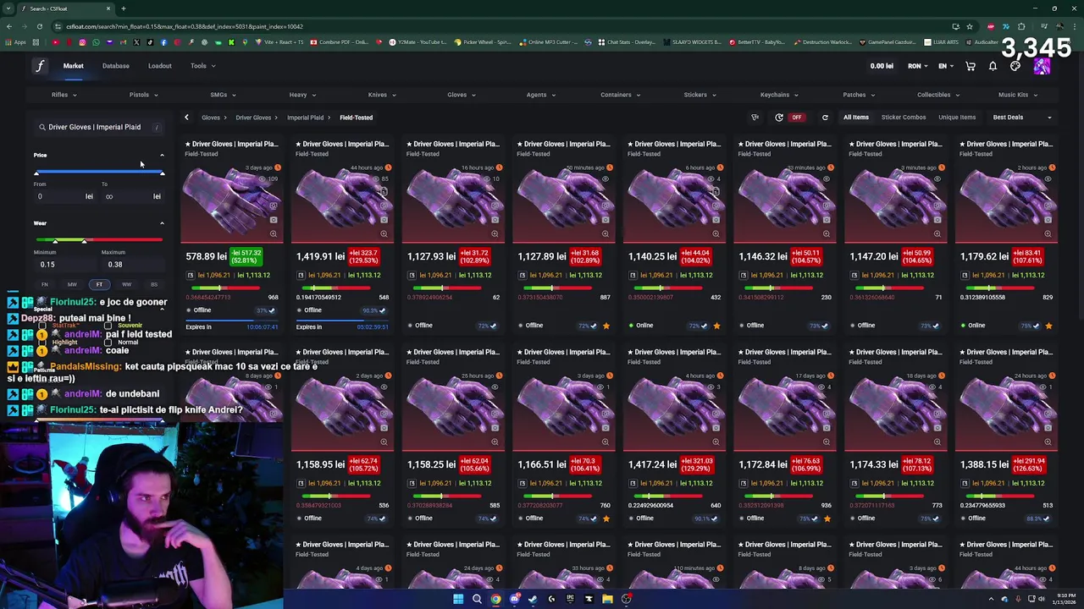The height and width of the screenshot is (609, 1084).
Task: Click the wear Minimum 0.15 field
Action: click(64, 264)
